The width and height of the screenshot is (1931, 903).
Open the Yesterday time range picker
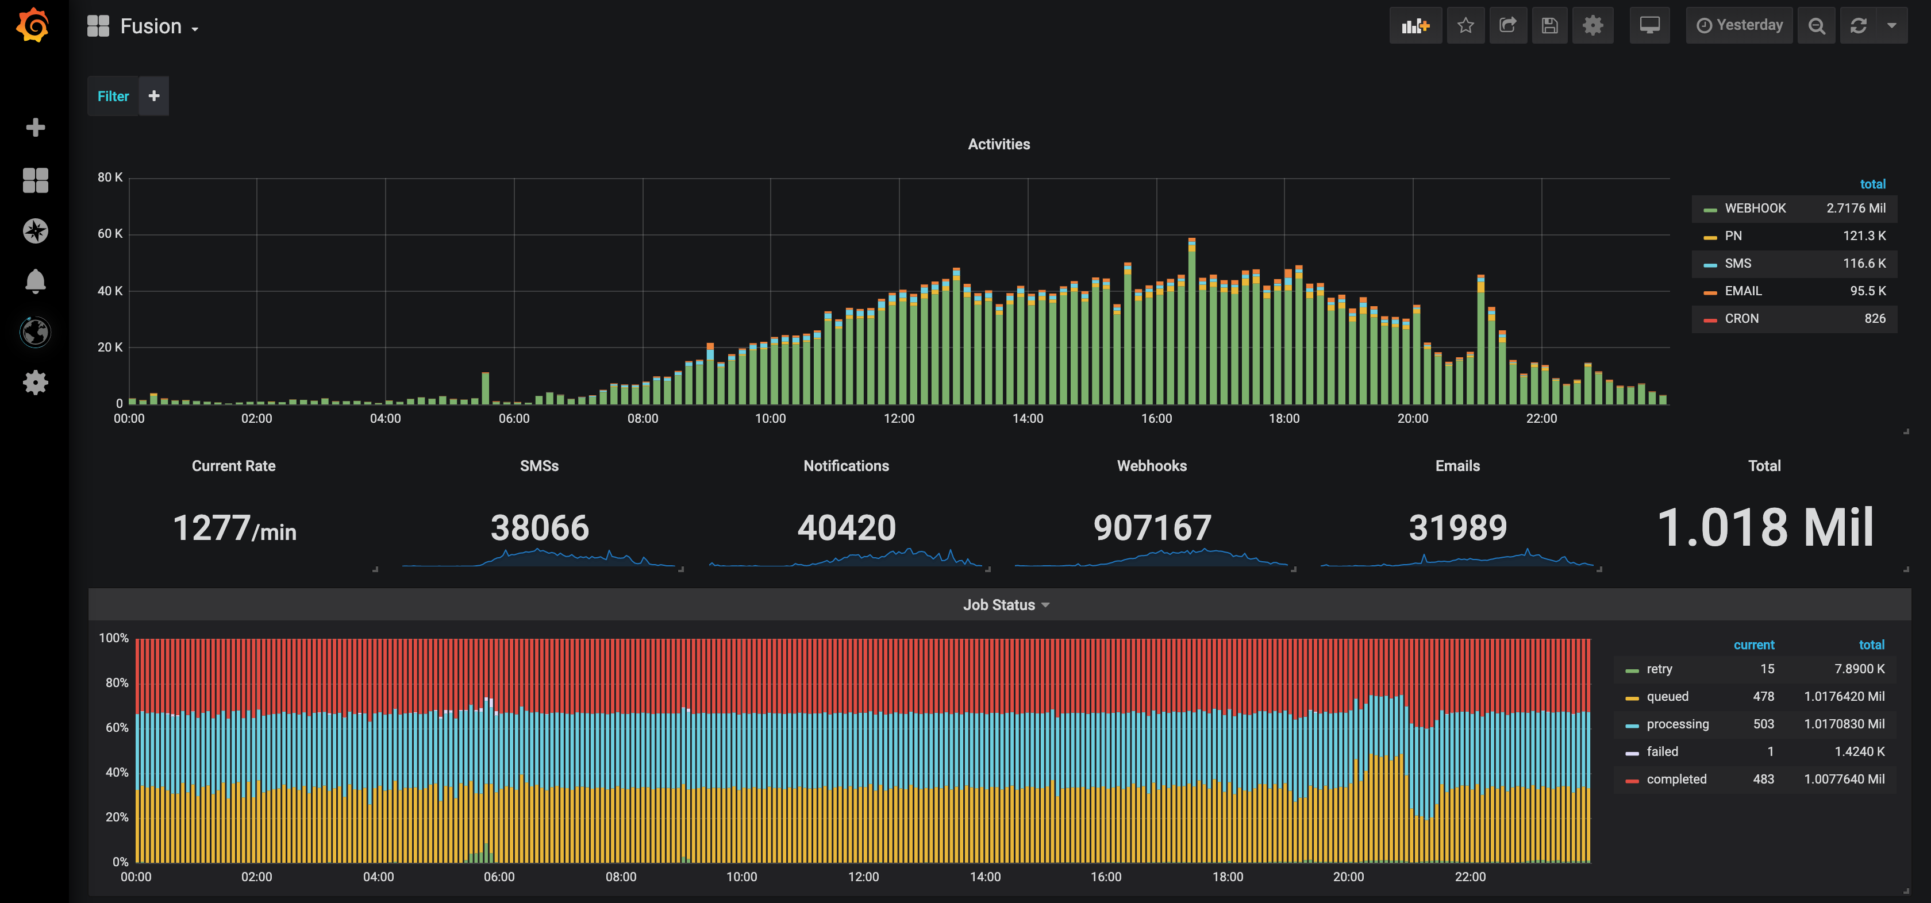click(x=1739, y=25)
